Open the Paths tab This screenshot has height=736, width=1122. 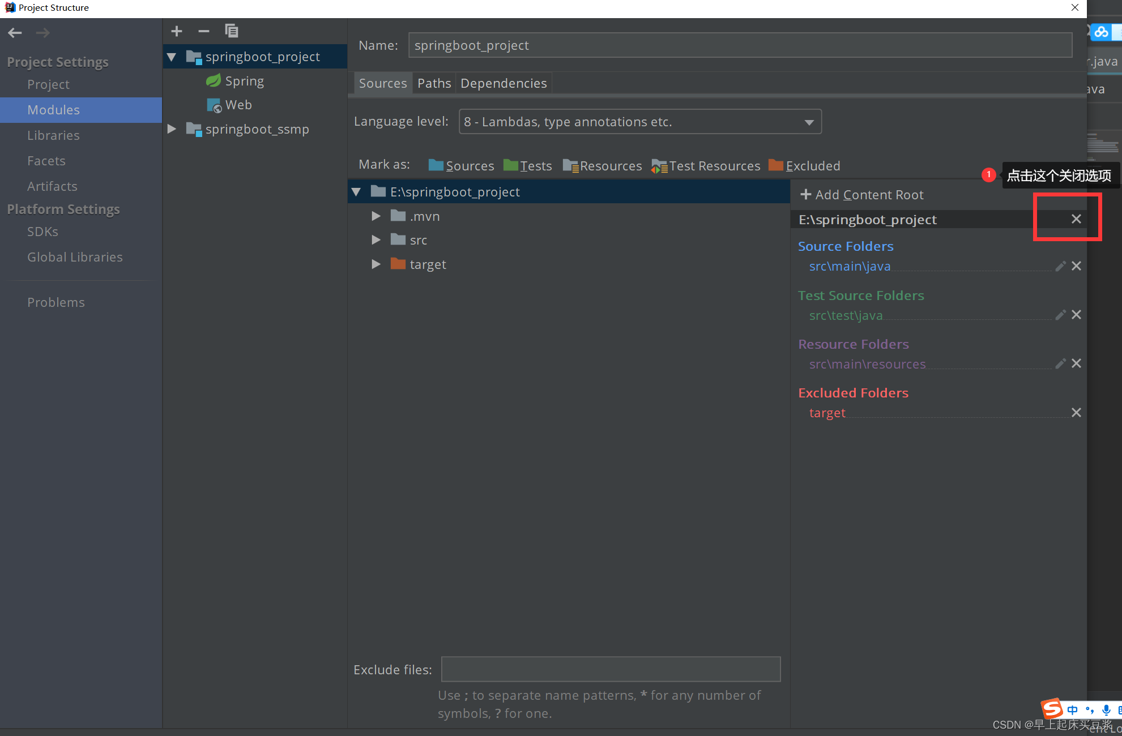click(x=434, y=83)
